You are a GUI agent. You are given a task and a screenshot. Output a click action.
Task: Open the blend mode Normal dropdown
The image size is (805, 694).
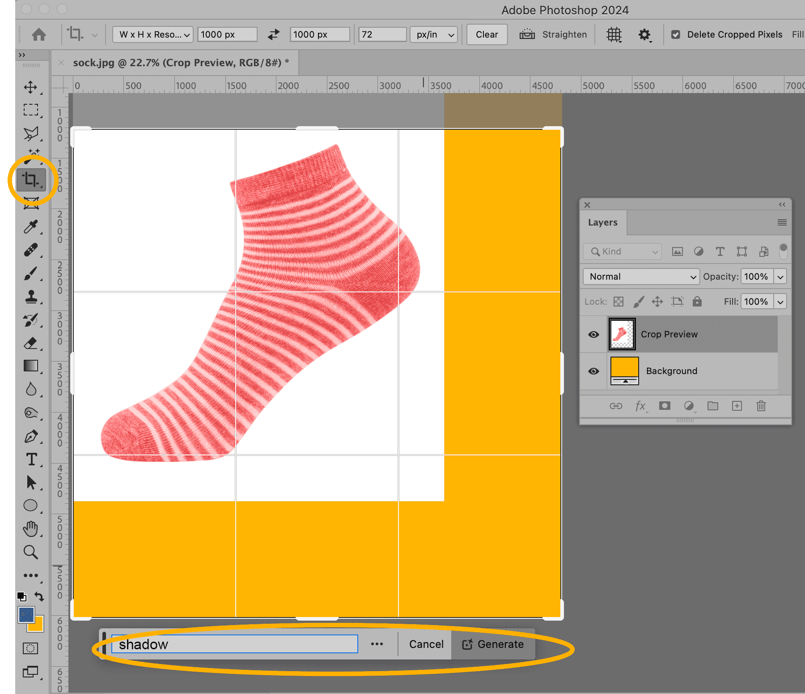(x=641, y=277)
